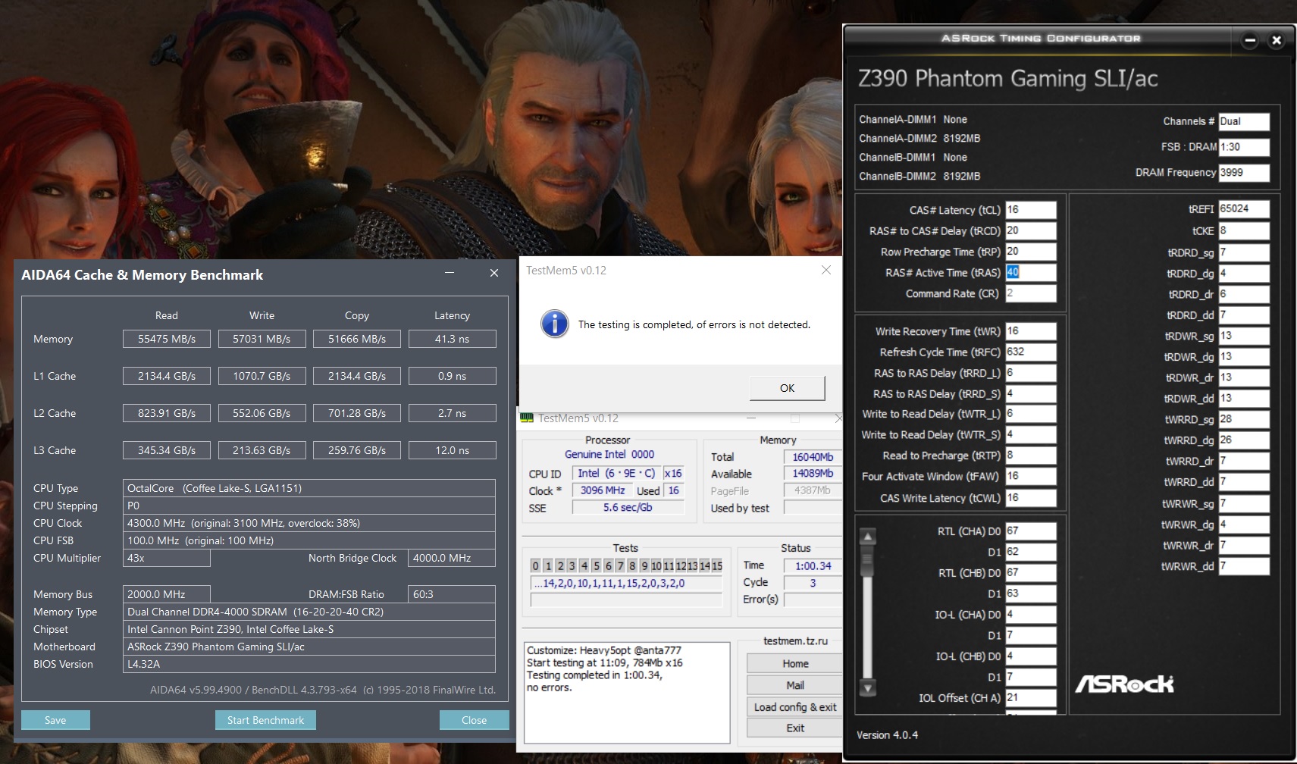Select the DRAM Frequency field showing 3999
Screen dimensions: 1297x764
pyautogui.click(x=1244, y=173)
